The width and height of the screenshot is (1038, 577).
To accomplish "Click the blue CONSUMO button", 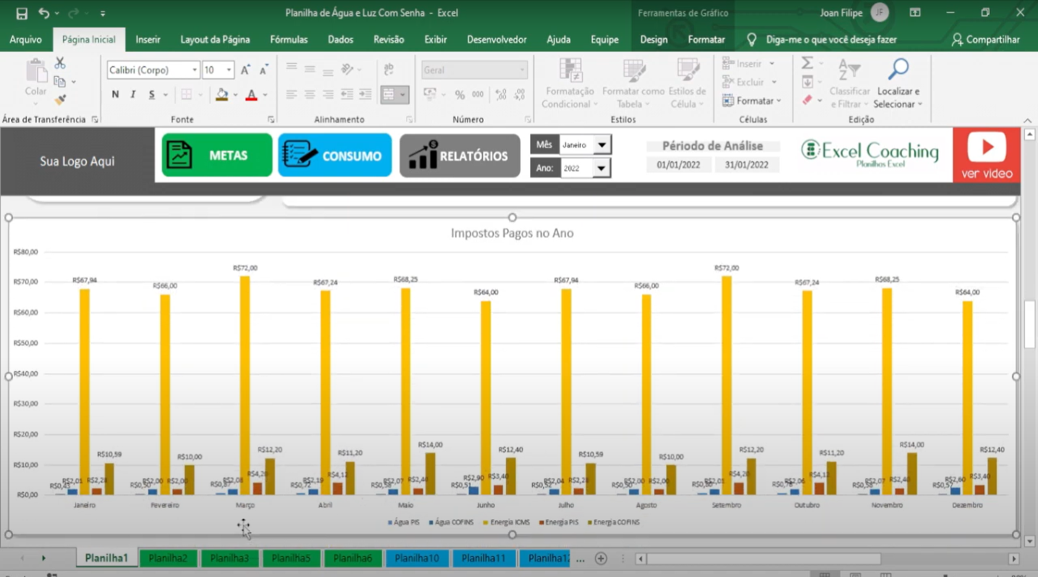I will tap(335, 155).
